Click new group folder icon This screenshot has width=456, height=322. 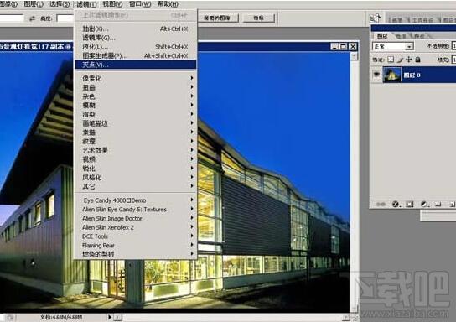438,205
